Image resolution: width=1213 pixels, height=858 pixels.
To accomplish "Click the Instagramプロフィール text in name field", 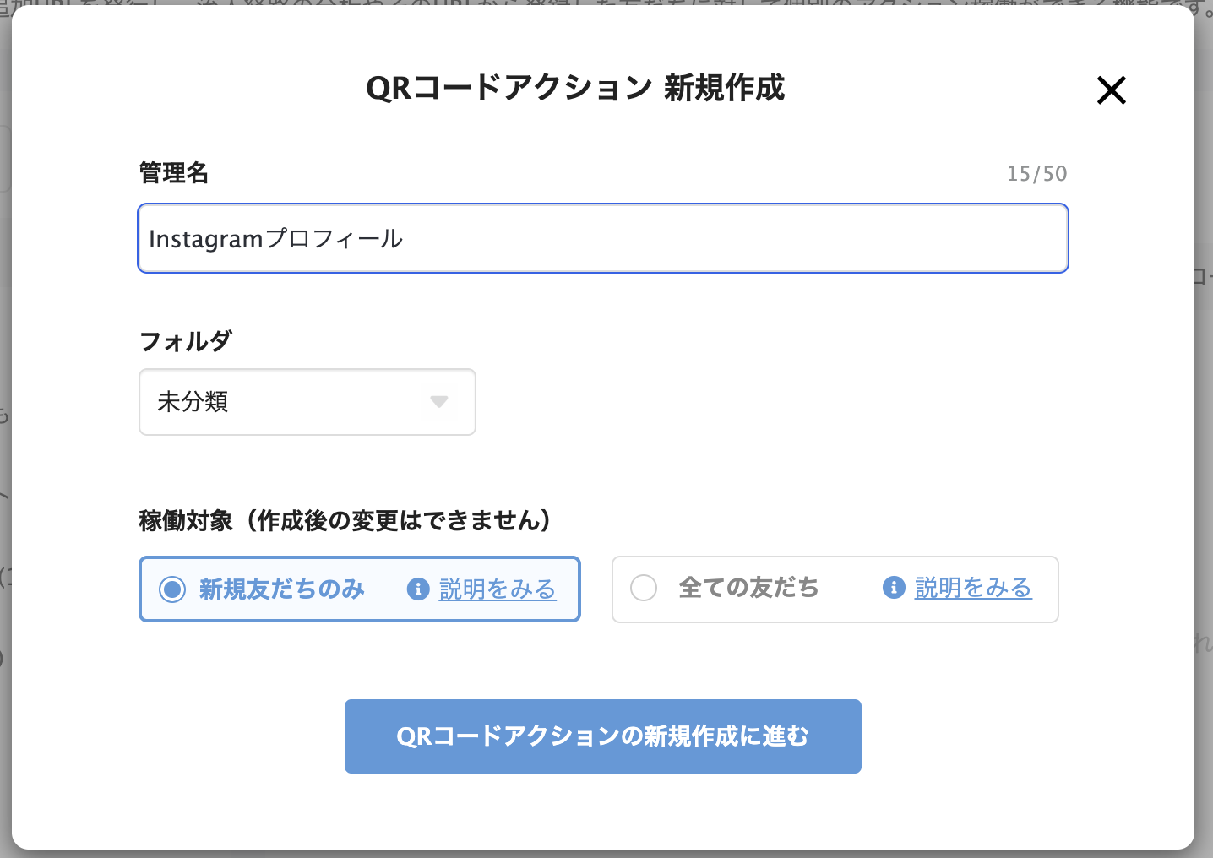I will (x=275, y=239).
